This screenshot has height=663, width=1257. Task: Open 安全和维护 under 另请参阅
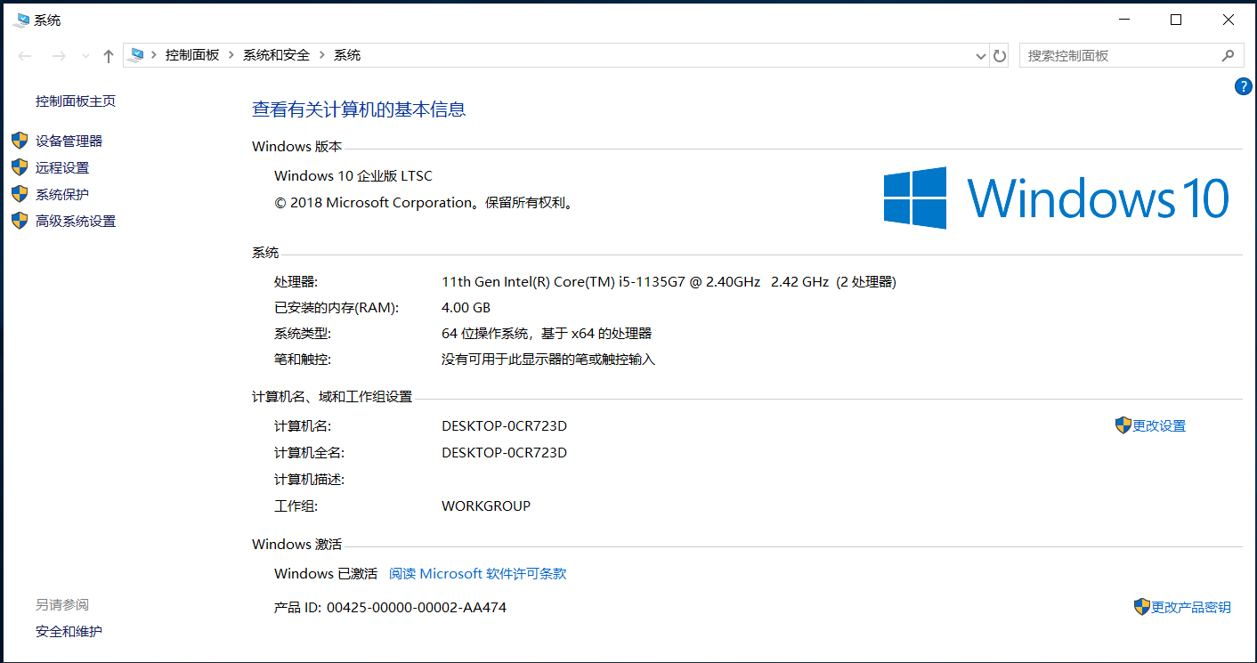click(x=68, y=631)
